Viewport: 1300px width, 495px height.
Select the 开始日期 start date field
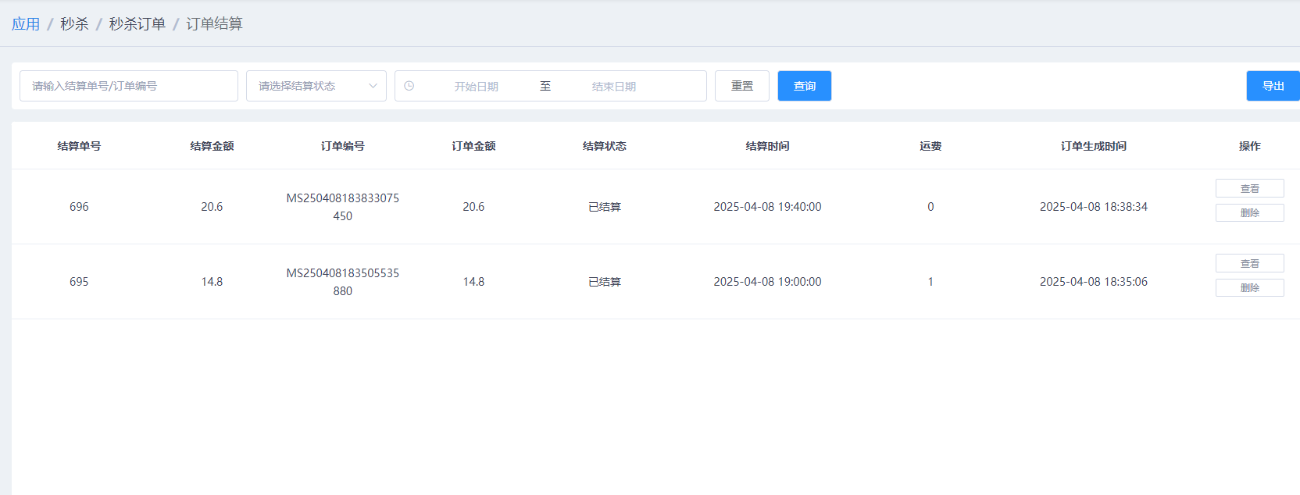(476, 86)
